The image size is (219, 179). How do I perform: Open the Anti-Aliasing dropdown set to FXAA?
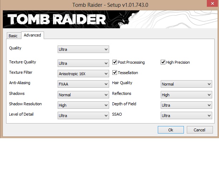[x=83, y=84]
